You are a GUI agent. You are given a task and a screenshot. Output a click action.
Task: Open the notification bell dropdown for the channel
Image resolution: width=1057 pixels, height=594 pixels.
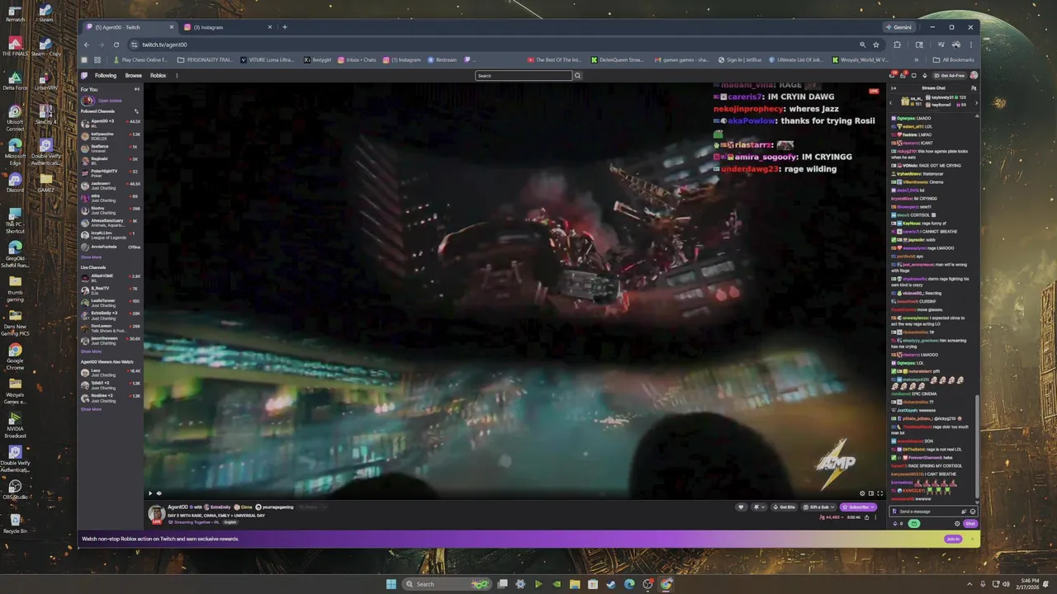[x=758, y=507]
